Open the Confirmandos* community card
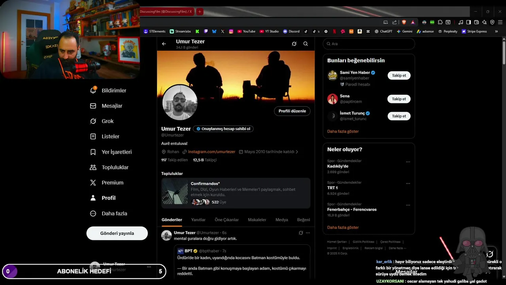This screenshot has width=506, height=285. tap(236, 193)
